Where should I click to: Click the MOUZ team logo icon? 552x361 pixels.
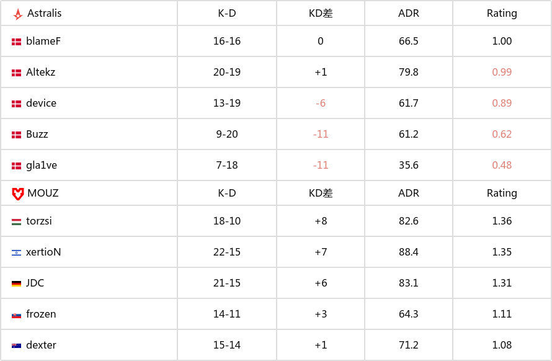coord(17,194)
